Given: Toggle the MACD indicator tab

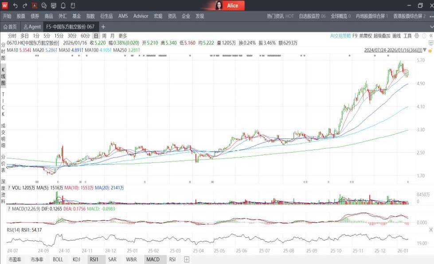Looking at the screenshot, I should click(x=152, y=259).
